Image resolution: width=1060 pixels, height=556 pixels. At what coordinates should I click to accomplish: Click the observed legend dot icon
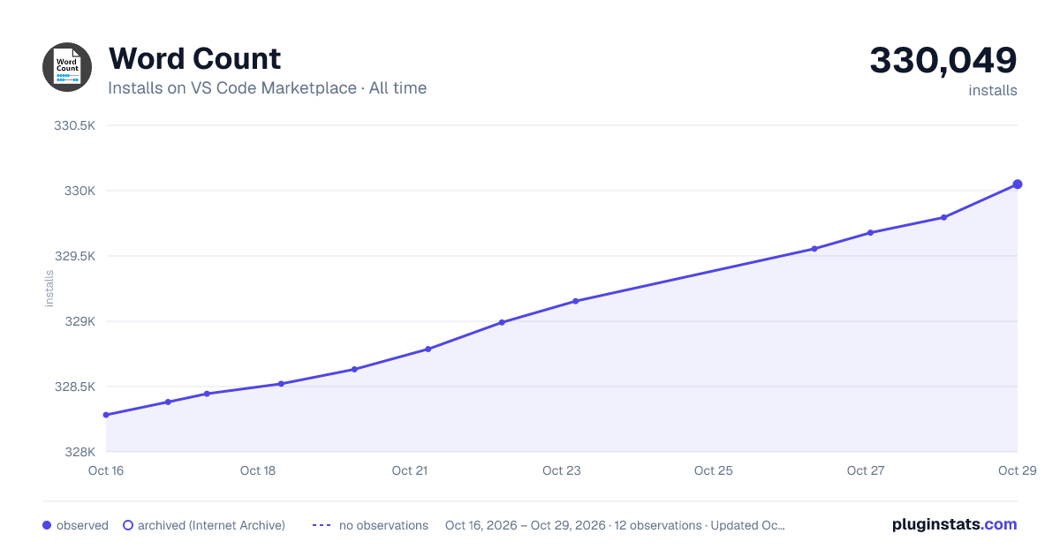click(47, 525)
